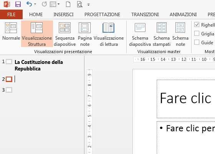
Task: Undo the last action
Action: [x=29, y=4]
